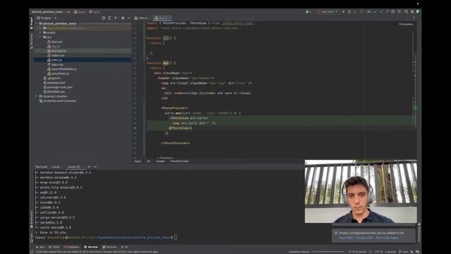Viewport: 451px width, 254px height.
Task: Expand the public folder
Action: (x=40, y=33)
